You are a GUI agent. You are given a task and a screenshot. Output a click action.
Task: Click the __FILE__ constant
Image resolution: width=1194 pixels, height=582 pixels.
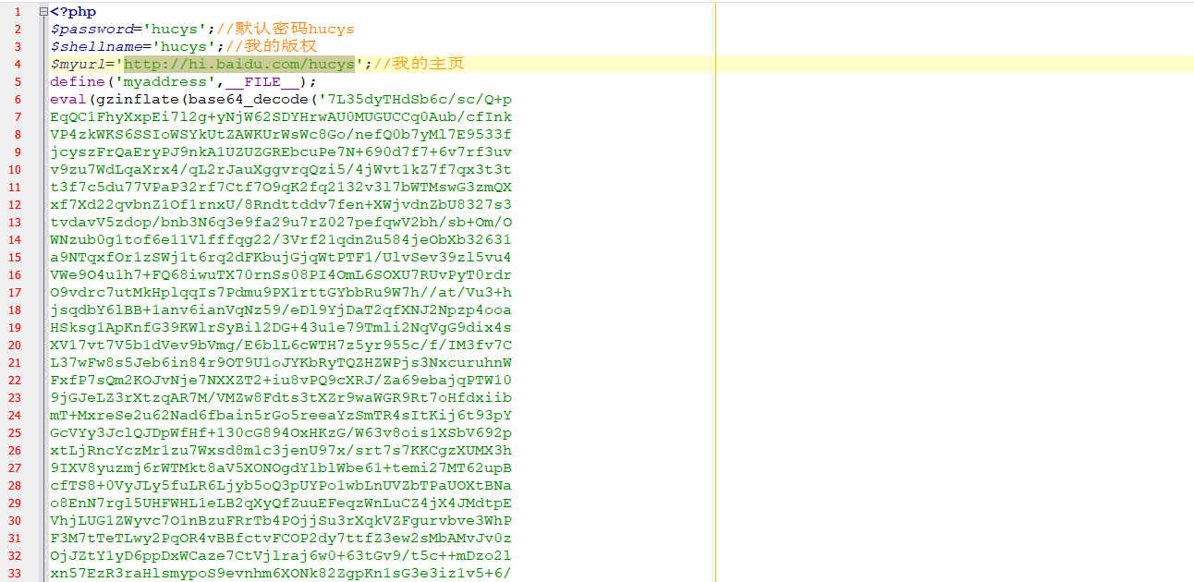click(x=262, y=82)
